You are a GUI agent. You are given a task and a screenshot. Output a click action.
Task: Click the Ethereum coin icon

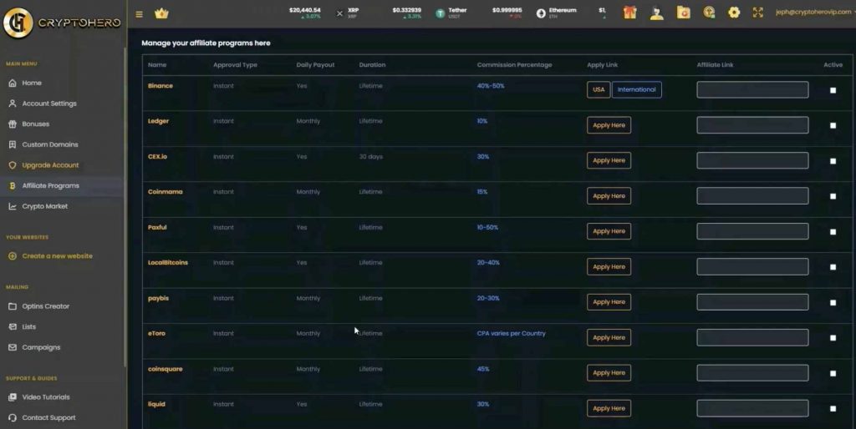tap(541, 13)
